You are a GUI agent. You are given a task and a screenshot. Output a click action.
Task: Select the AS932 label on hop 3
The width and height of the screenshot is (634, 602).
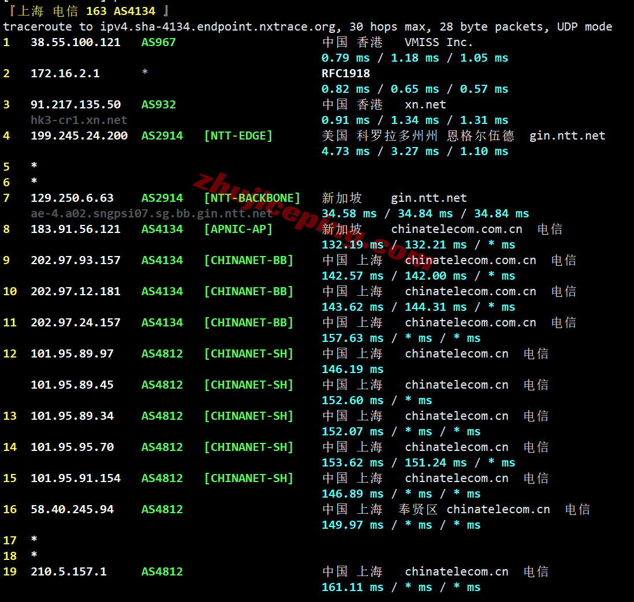pos(158,104)
